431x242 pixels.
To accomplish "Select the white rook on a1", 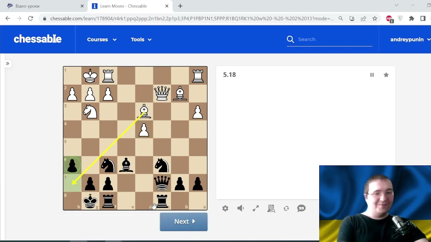I will (x=198, y=76).
